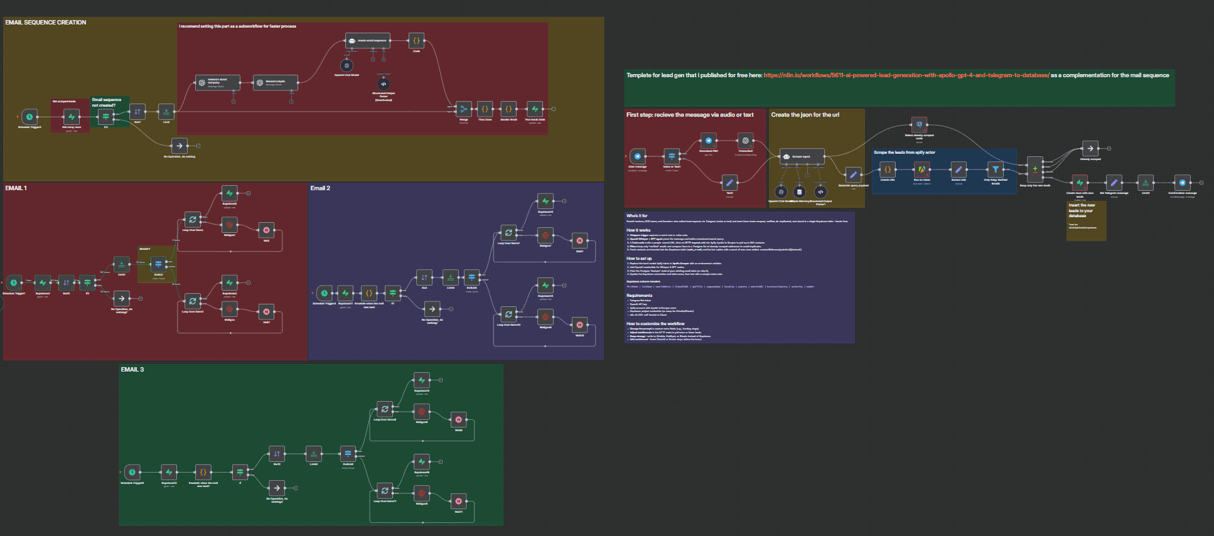1214x536 pixels.
Task: Click the Structured Output Parser sub-node under email sequence
Action: click(384, 83)
